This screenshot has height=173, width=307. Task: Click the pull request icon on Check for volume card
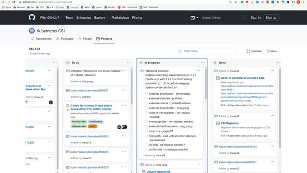(x=68, y=106)
